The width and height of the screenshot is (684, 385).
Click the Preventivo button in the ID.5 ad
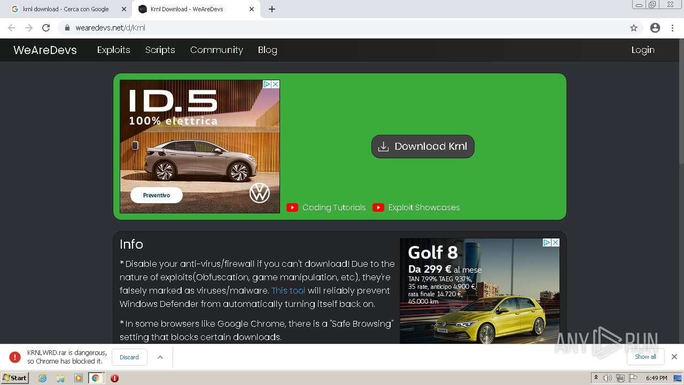(x=157, y=195)
